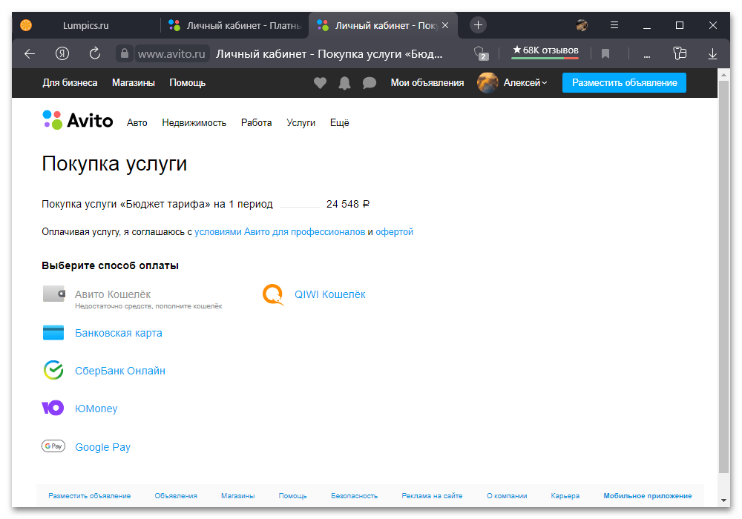Screen dimensions: 742x519
Task: Click the SberBank green checkmark icon
Action: point(53,370)
